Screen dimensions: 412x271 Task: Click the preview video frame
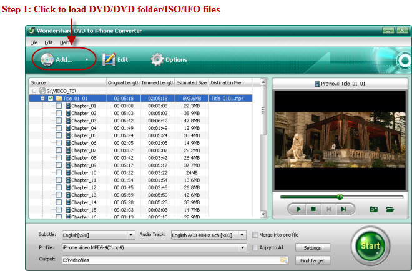[340, 140]
